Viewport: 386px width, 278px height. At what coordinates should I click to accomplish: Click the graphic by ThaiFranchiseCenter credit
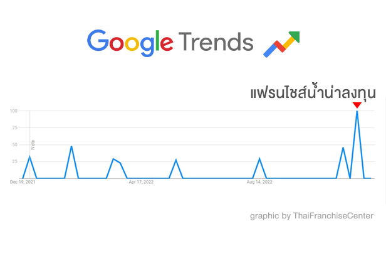click(311, 216)
